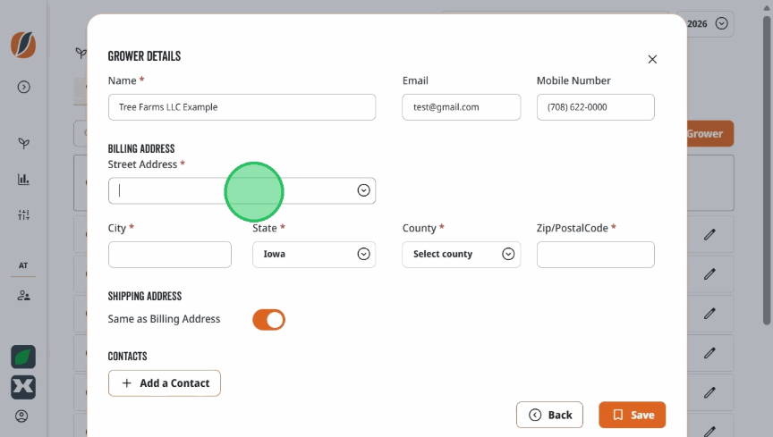Click the Back button
Screen dimensions: 773x437
click(x=549, y=415)
